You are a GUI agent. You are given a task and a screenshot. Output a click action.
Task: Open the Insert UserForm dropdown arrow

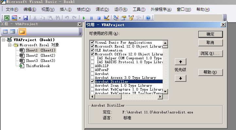pos(20,18)
